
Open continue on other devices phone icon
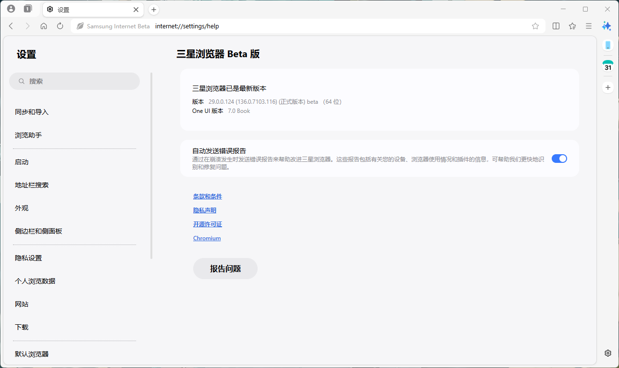click(x=607, y=45)
